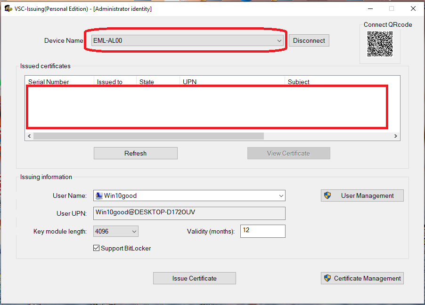Viewport: 425px width, 305px height.
Task: Toggle the Support BitLocker checkbox
Action: click(x=97, y=248)
